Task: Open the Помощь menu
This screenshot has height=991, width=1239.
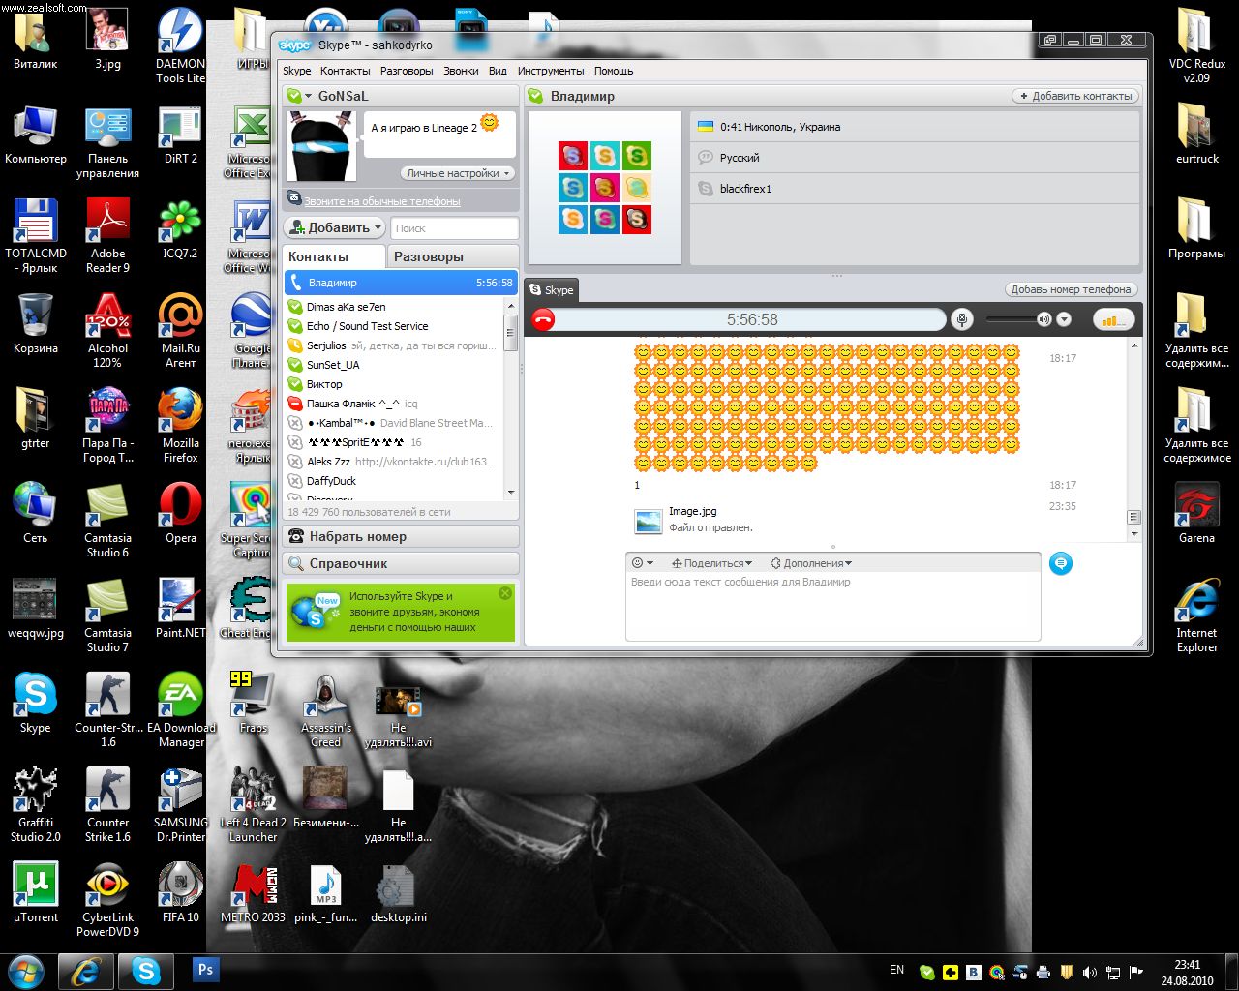Action: click(614, 71)
